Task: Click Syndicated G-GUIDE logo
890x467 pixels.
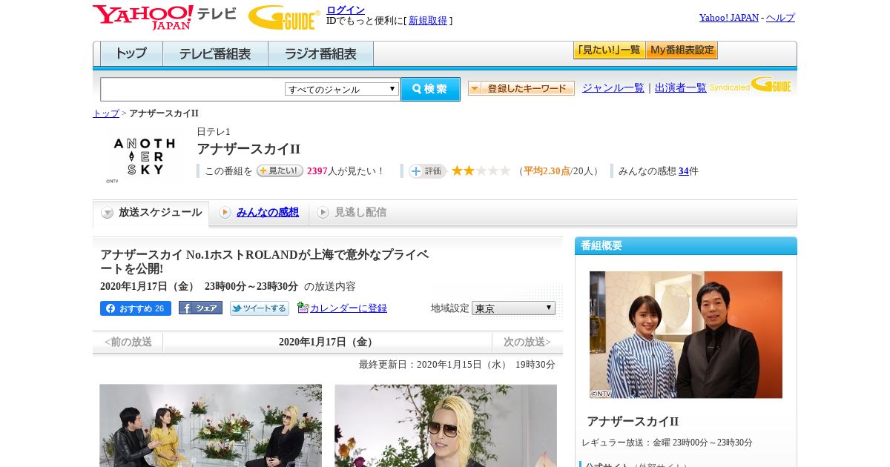Action: click(751, 85)
